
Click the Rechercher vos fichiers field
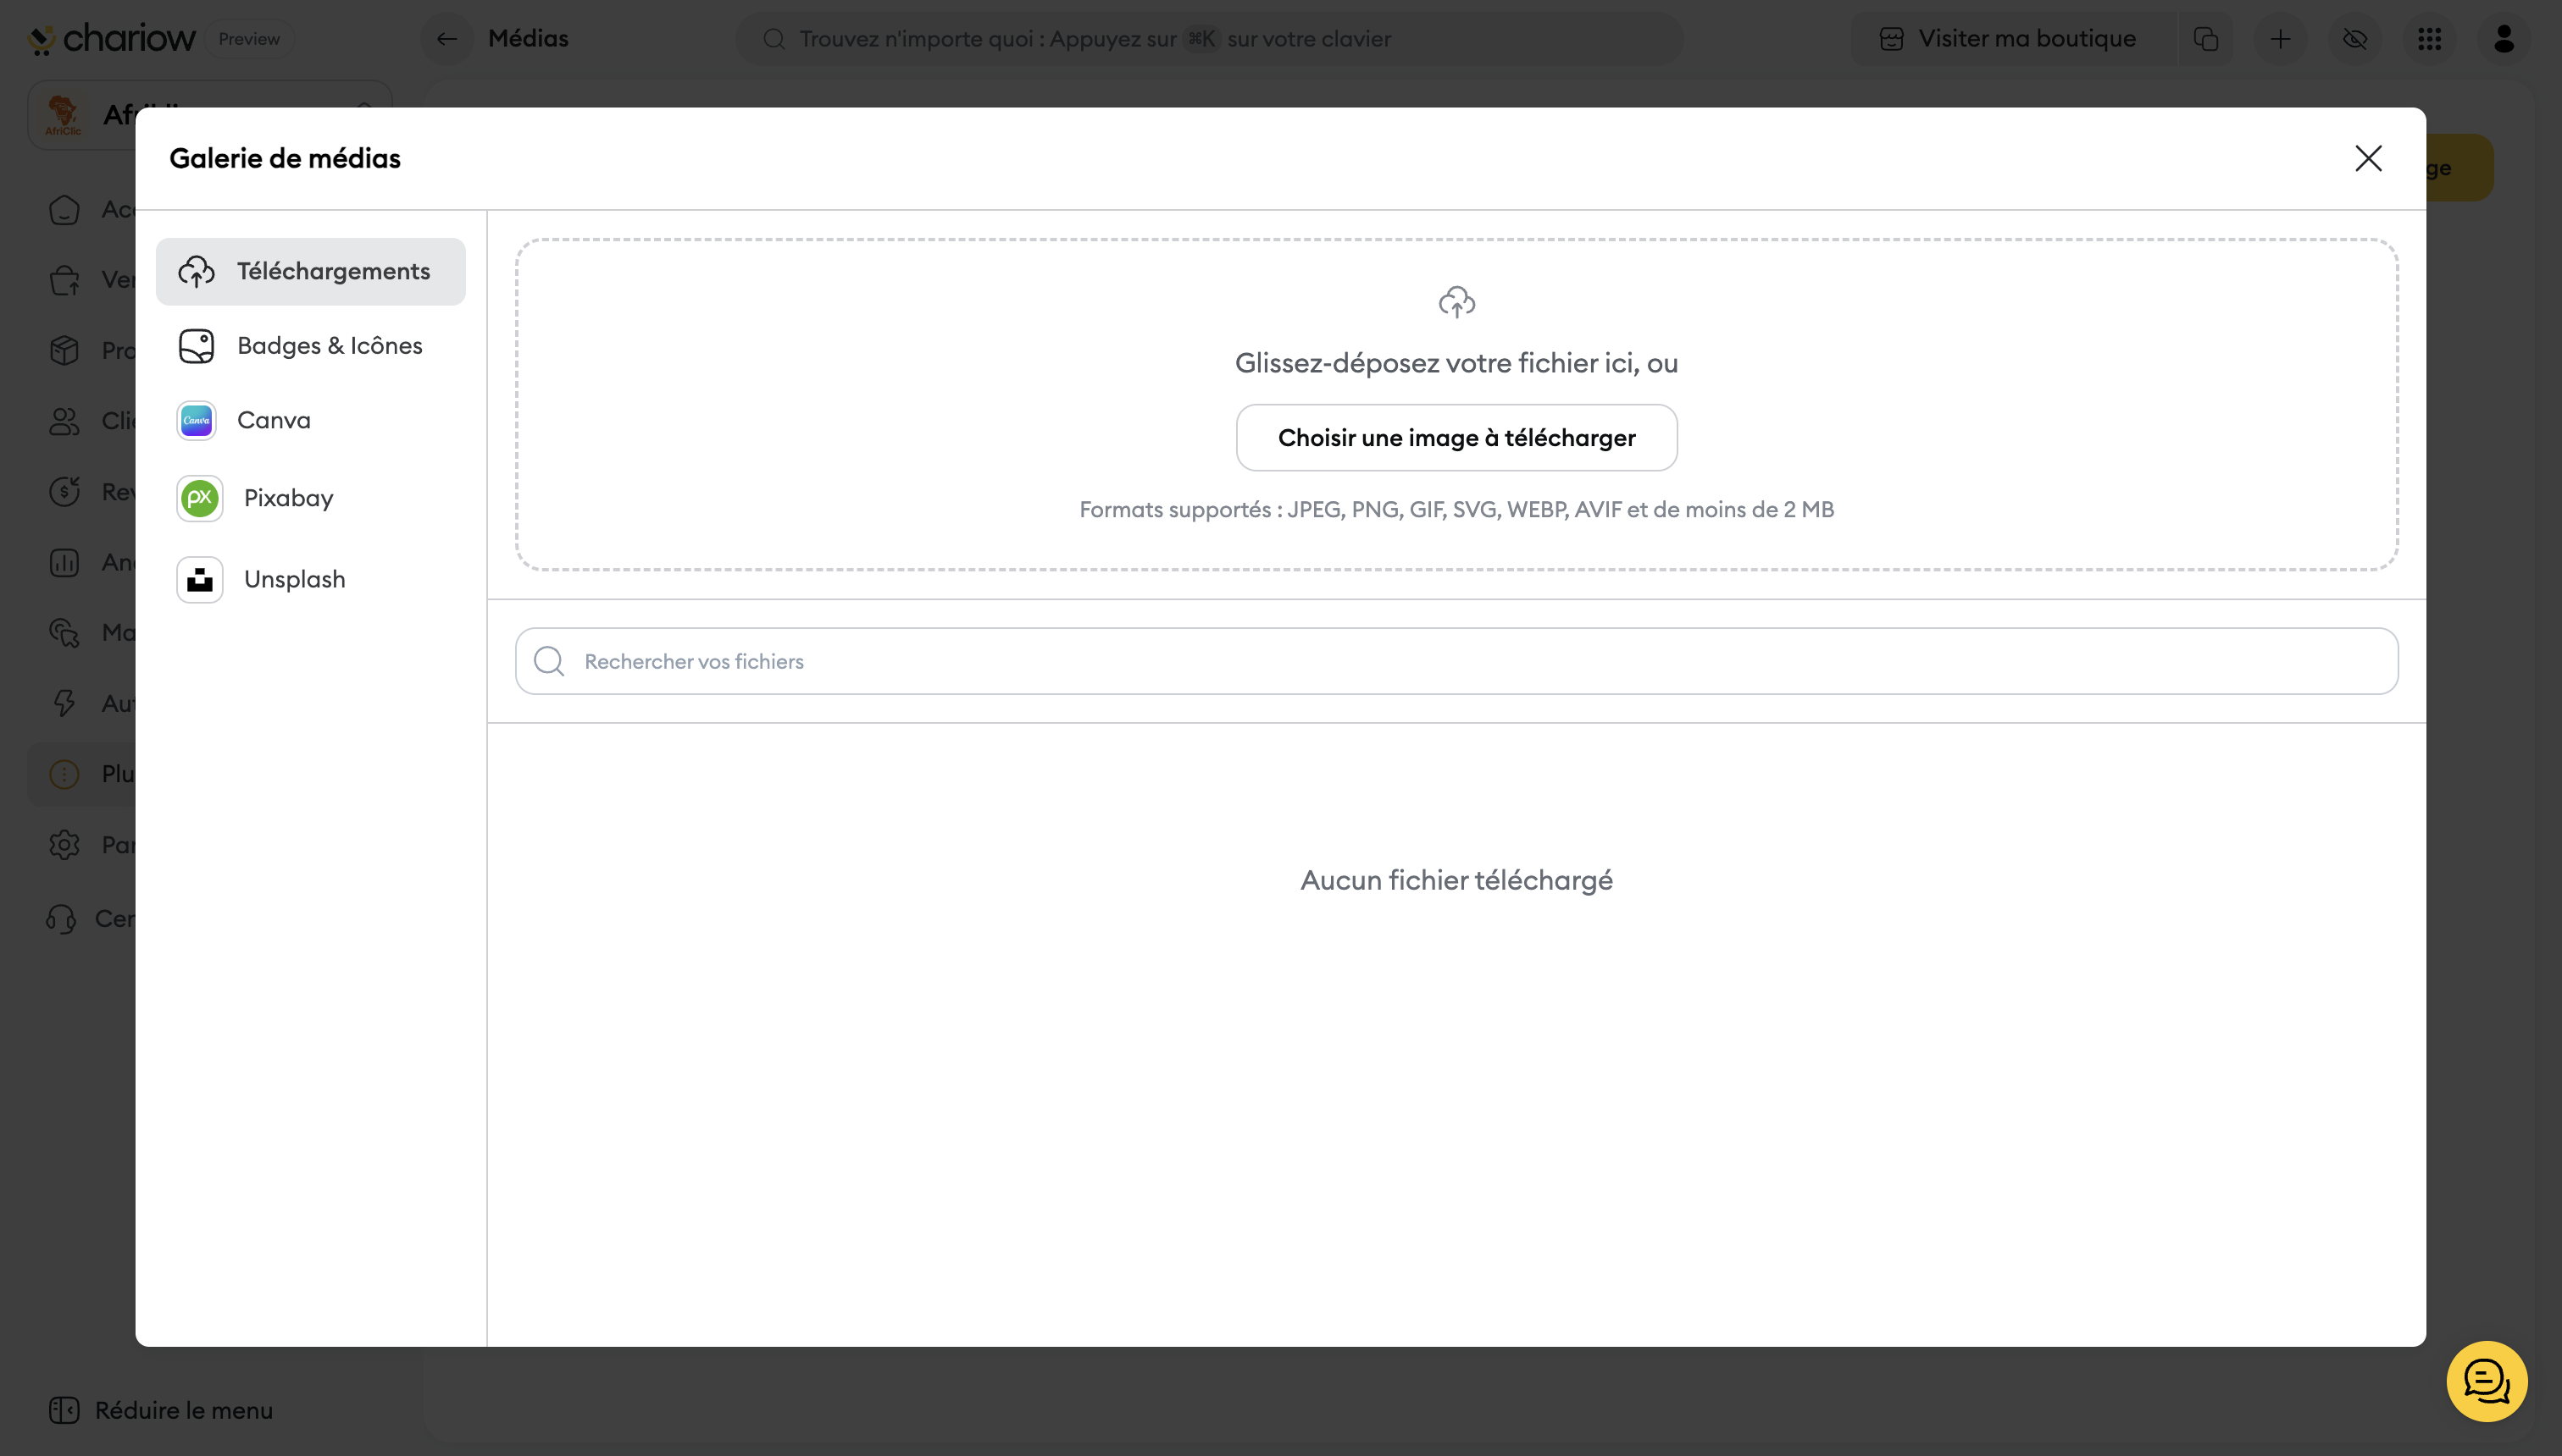click(x=1456, y=661)
